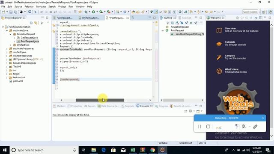This screenshot has height=154, width=274.
Task: Minimize the Project Explorer panel
Action: [x=42, y=18]
